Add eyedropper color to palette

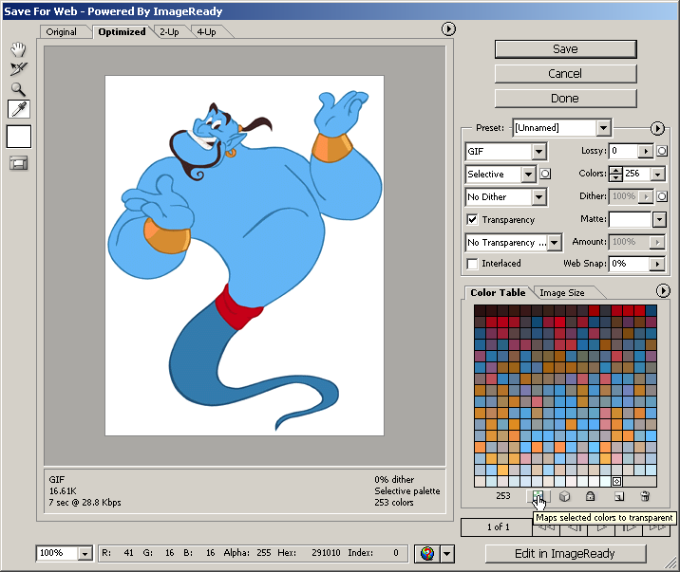[x=619, y=496]
